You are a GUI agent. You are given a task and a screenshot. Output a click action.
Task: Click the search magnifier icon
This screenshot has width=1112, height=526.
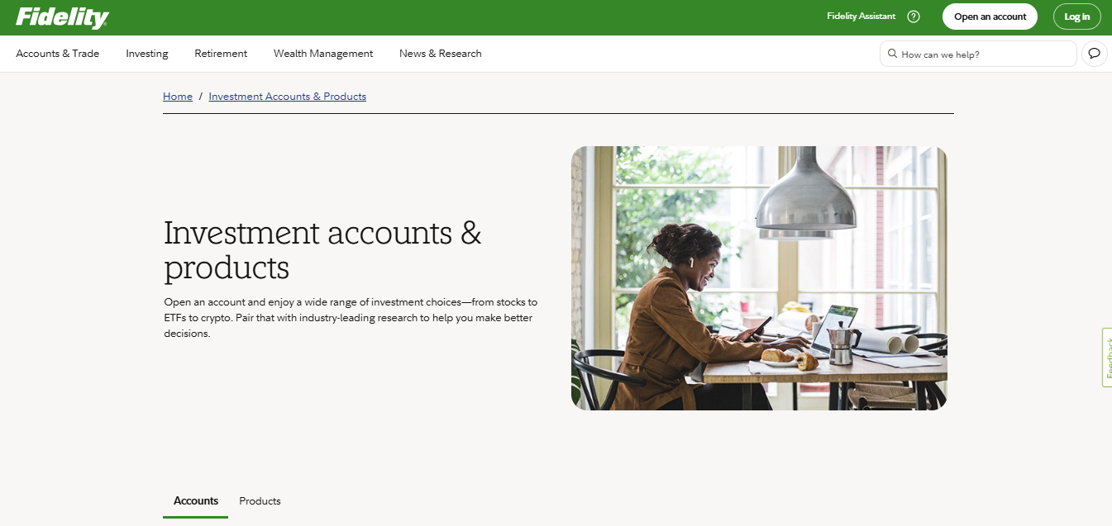[892, 54]
